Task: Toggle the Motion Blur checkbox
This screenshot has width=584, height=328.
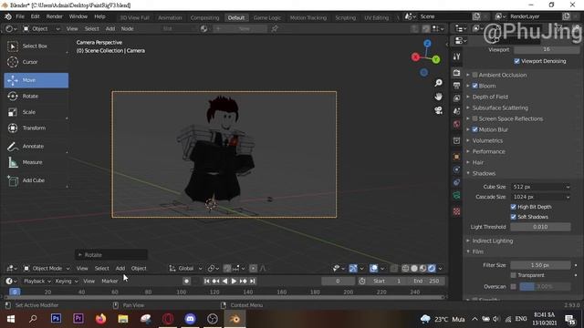Action: (x=474, y=129)
